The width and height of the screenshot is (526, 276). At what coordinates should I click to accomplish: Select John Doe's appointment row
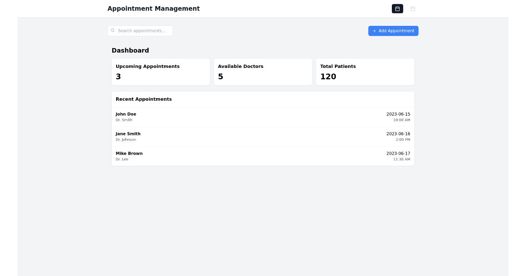[263, 116]
